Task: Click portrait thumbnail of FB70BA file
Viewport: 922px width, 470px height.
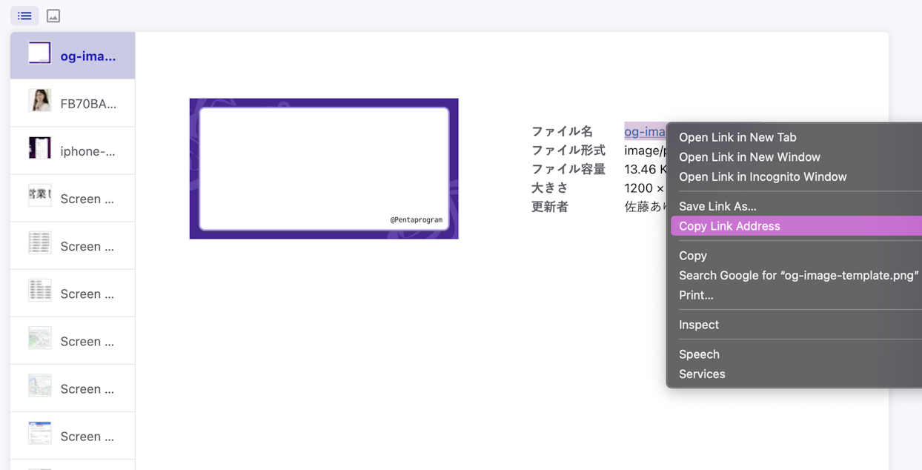Action: 39,100
